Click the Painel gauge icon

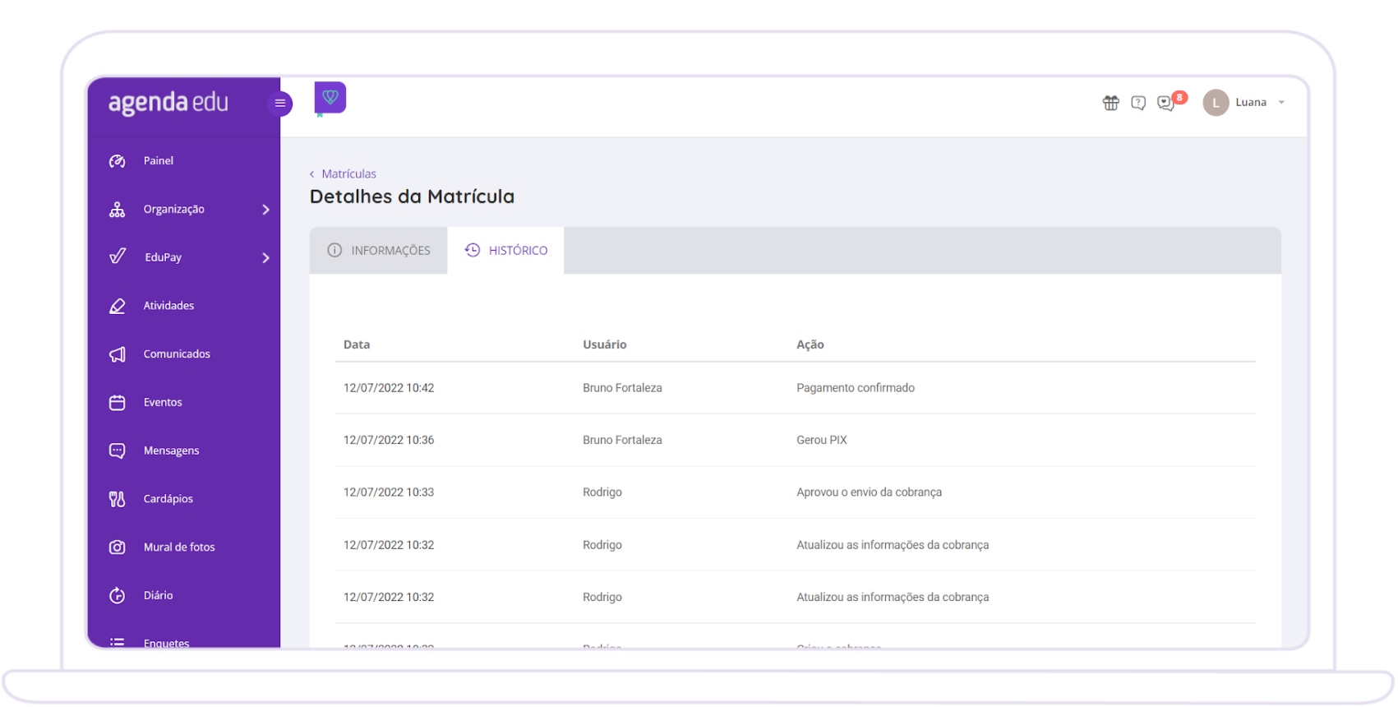[118, 161]
